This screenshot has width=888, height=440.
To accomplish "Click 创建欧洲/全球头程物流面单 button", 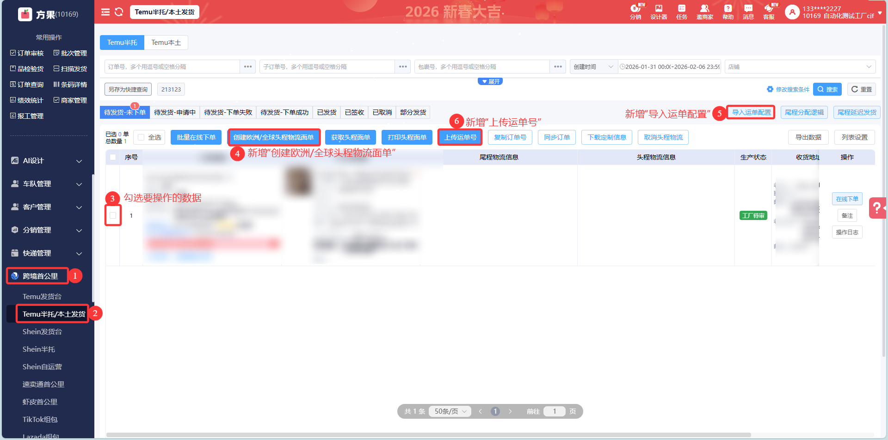I will pyautogui.click(x=273, y=137).
